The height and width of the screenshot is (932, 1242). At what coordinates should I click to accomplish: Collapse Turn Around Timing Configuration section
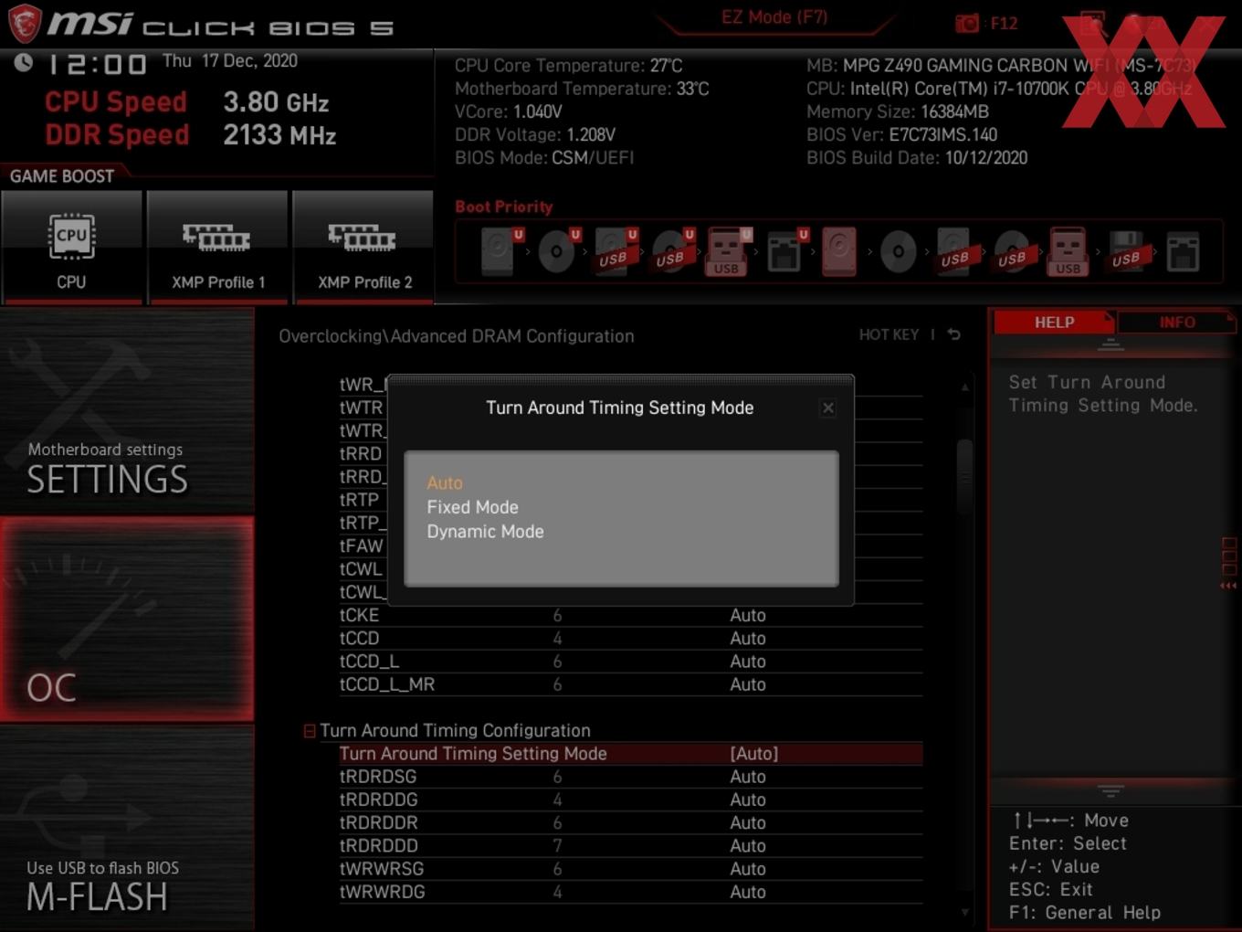[x=310, y=731]
